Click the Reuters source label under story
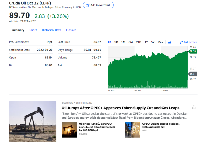This screenshot has width=204, height=143. pyautogui.click(x=83, y=134)
